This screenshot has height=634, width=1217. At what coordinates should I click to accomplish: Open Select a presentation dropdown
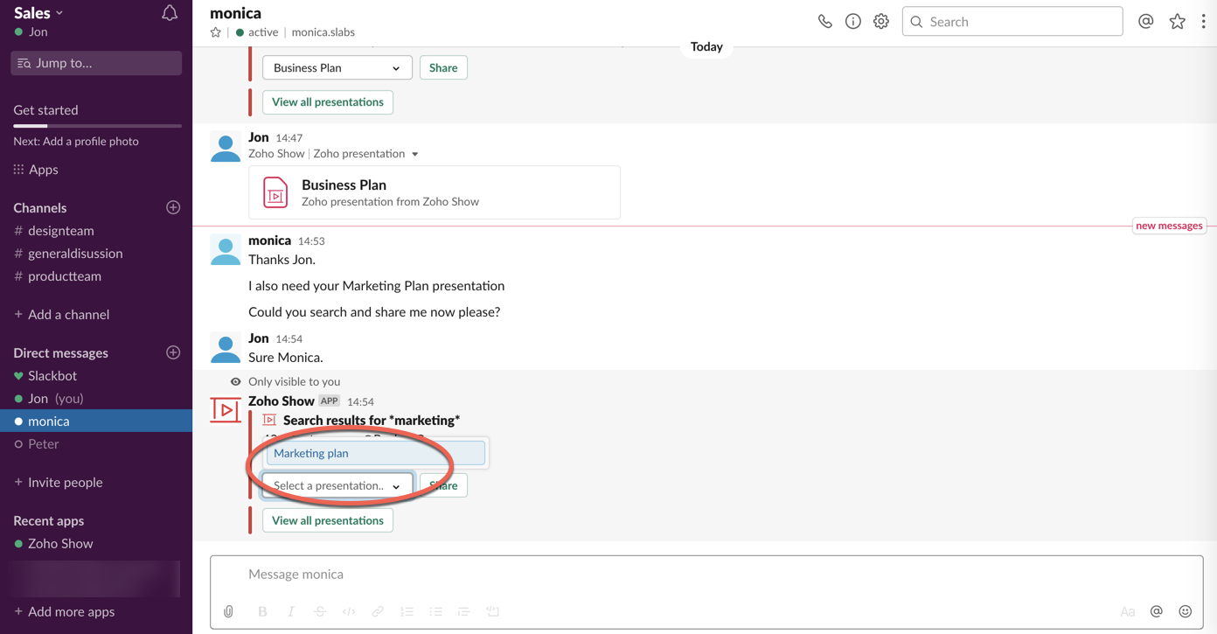(337, 485)
